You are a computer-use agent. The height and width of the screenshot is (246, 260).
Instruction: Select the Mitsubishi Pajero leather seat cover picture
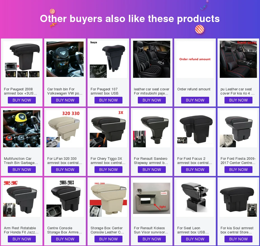click(x=152, y=59)
